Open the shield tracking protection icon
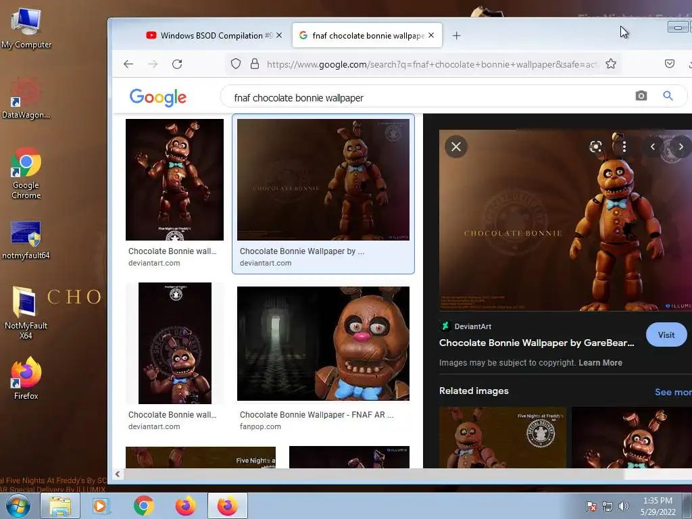Viewport: 692px width, 519px height. pyautogui.click(x=236, y=64)
